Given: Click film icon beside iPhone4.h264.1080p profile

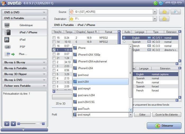Looking at the screenshot, I should [75, 55].
